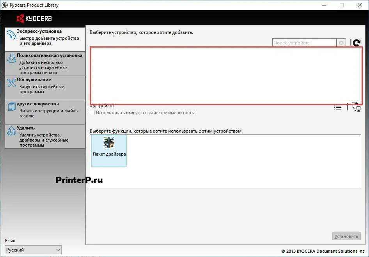Open the Удалить section
Viewport: 369px width, 257px height.
click(x=45, y=136)
